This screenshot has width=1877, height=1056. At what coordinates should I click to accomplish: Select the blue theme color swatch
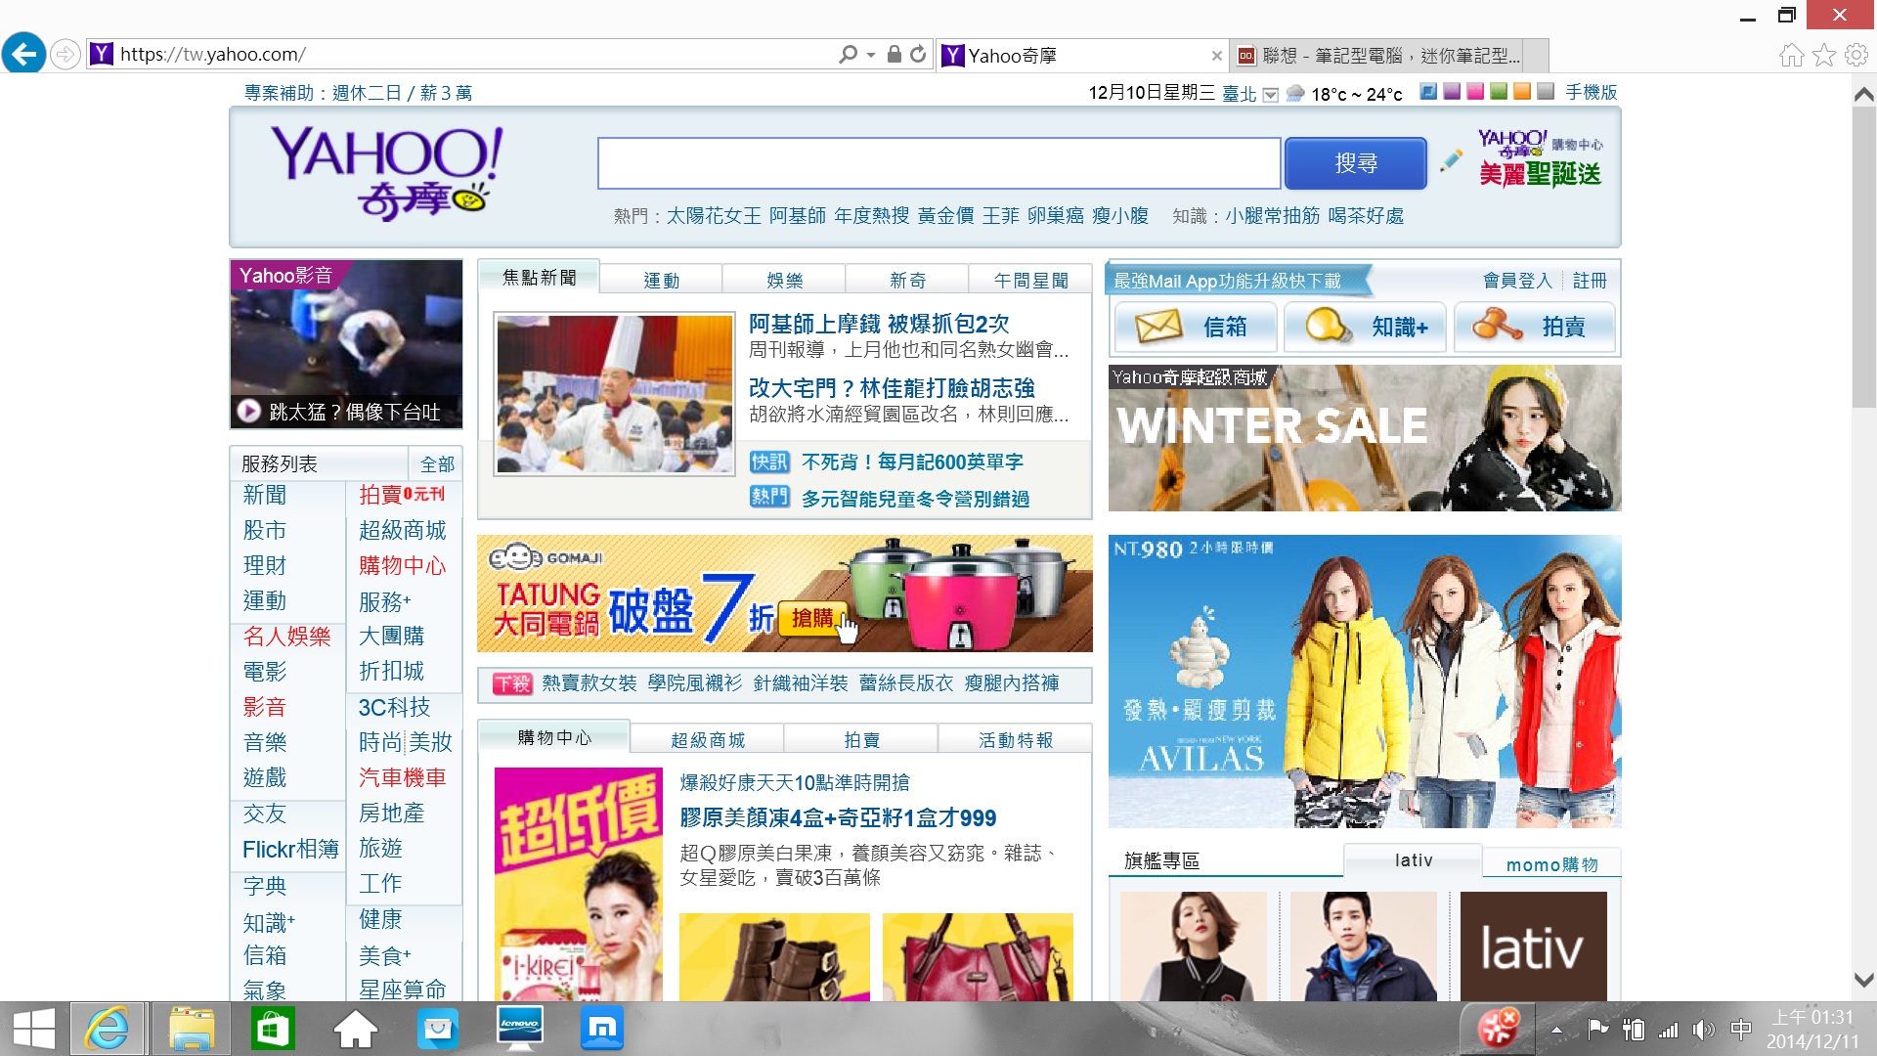(1428, 92)
